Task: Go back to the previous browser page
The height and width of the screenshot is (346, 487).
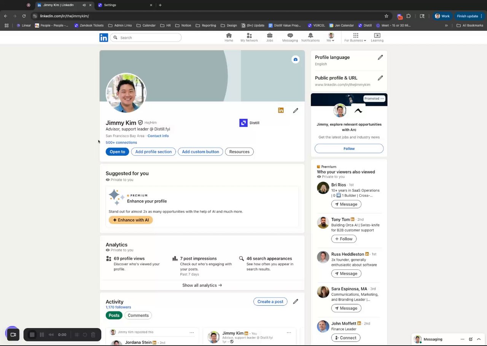Action: [x=5, y=16]
